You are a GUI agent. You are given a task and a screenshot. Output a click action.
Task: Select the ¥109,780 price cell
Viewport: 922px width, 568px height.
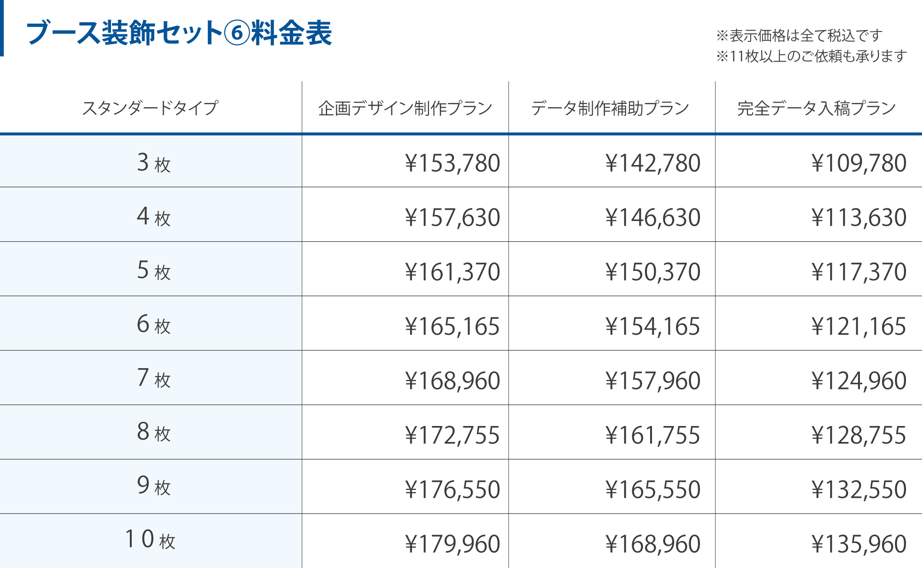click(x=858, y=163)
